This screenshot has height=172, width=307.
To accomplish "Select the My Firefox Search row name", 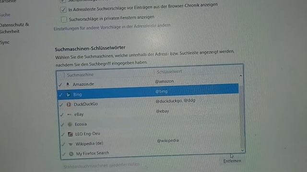I will tap(93, 153).
